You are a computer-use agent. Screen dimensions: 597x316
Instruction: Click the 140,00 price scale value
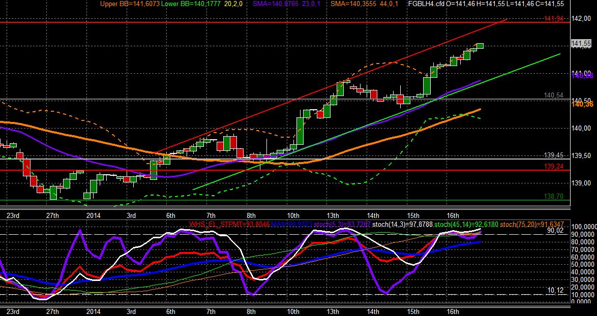point(581,128)
